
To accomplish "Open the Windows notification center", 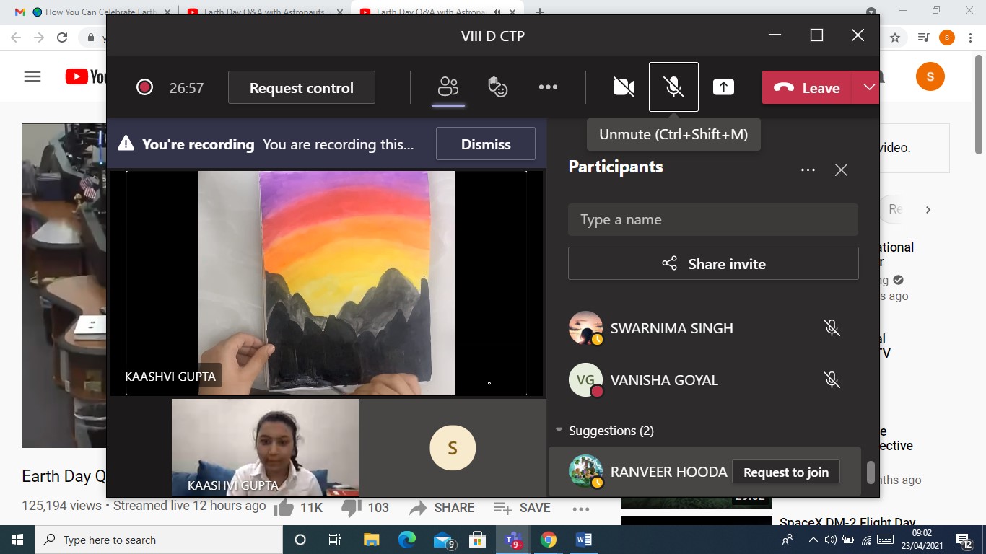I will pyautogui.click(x=965, y=540).
